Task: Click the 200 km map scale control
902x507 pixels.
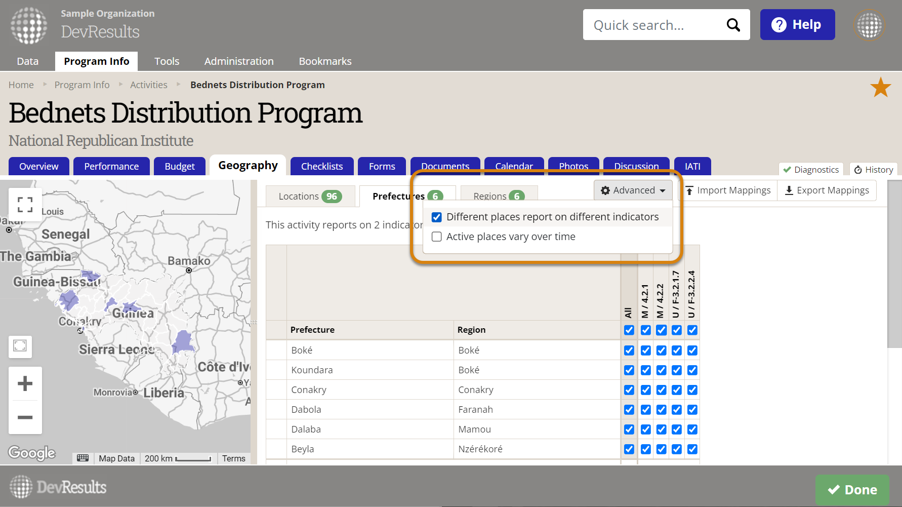Action: click(178, 458)
